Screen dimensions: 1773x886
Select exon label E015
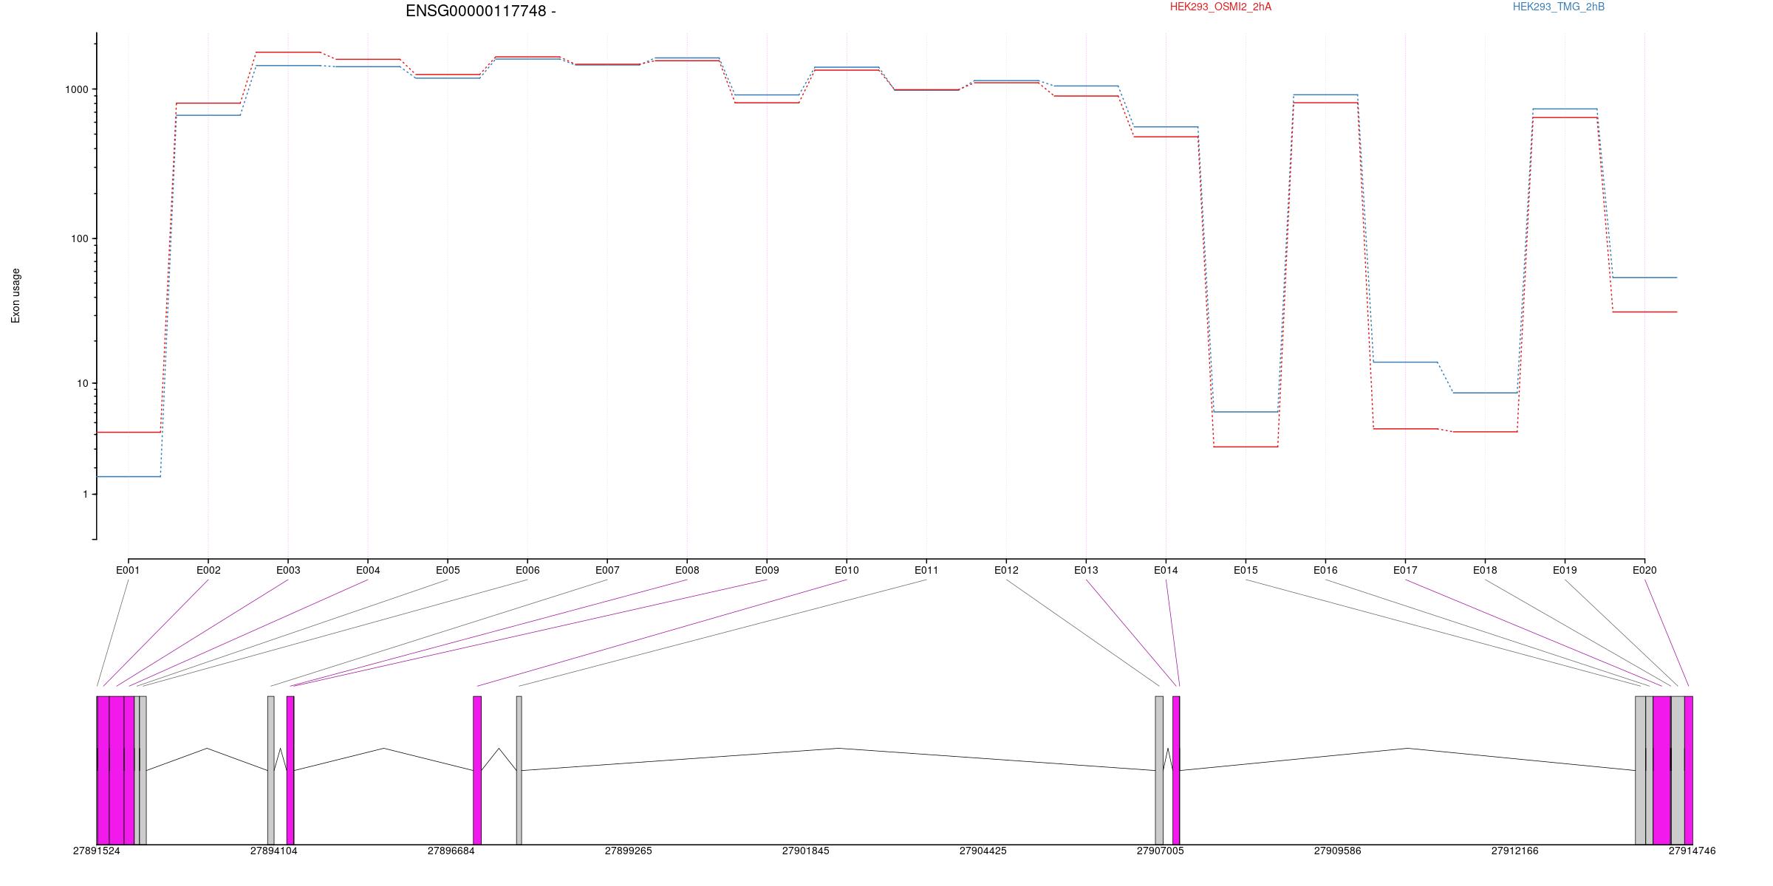click(x=1246, y=570)
